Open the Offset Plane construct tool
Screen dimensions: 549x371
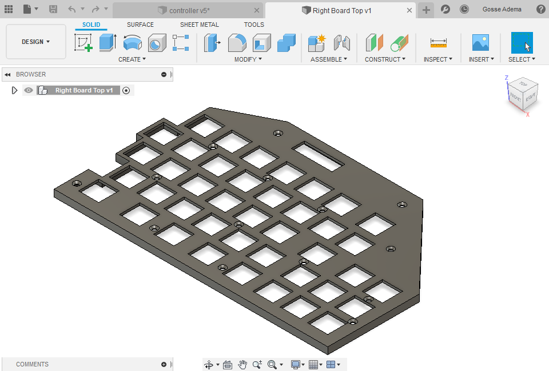[374, 43]
